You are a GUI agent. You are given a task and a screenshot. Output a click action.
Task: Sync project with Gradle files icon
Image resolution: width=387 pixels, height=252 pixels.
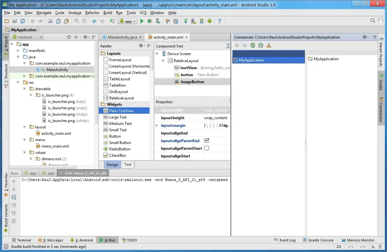click(x=185, y=21)
